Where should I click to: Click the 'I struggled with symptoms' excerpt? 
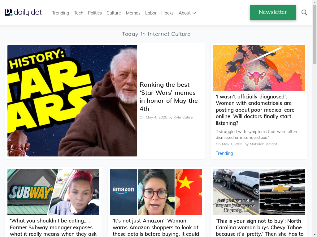[256, 135]
